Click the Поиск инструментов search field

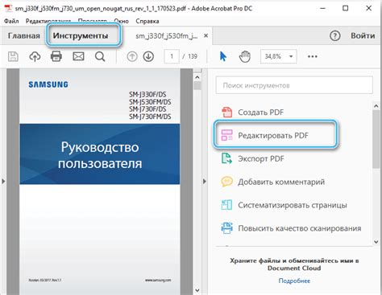(294, 85)
